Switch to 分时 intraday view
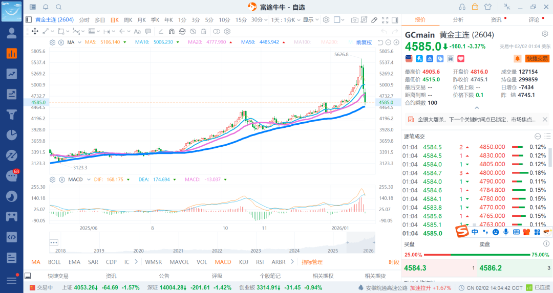Screen dimensions: 553x293 point(84,20)
